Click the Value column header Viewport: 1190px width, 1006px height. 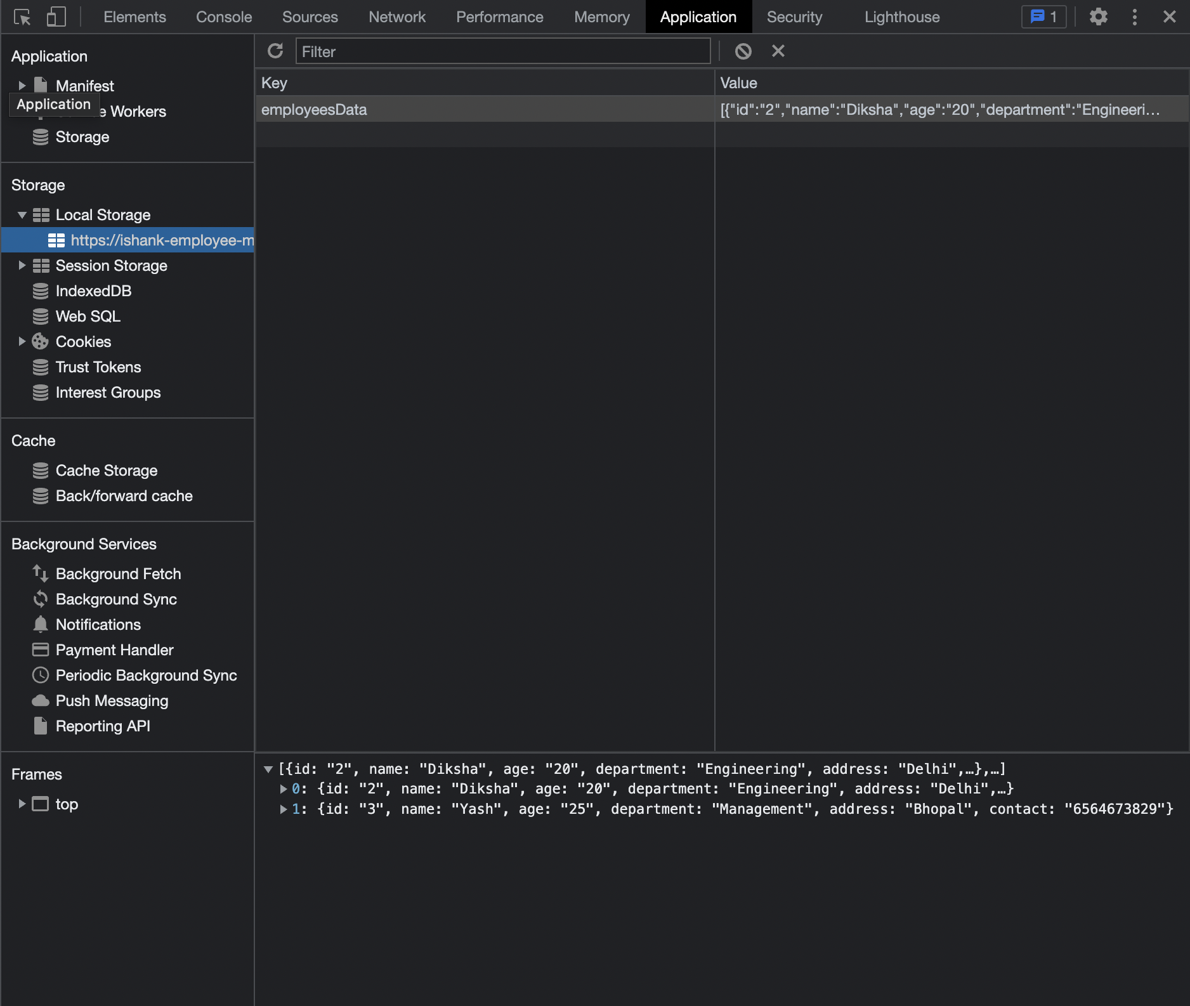point(951,83)
